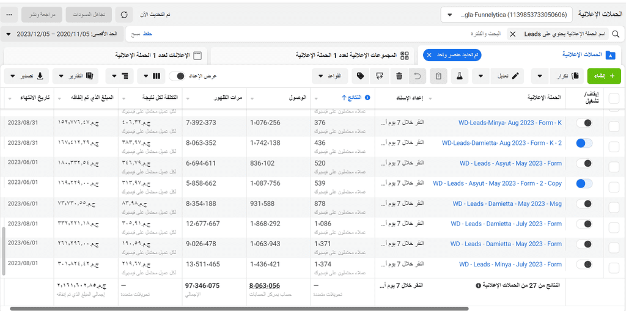Expand the arrow next to تعديل button
This screenshot has width=626, height=311.
(481, 76)
